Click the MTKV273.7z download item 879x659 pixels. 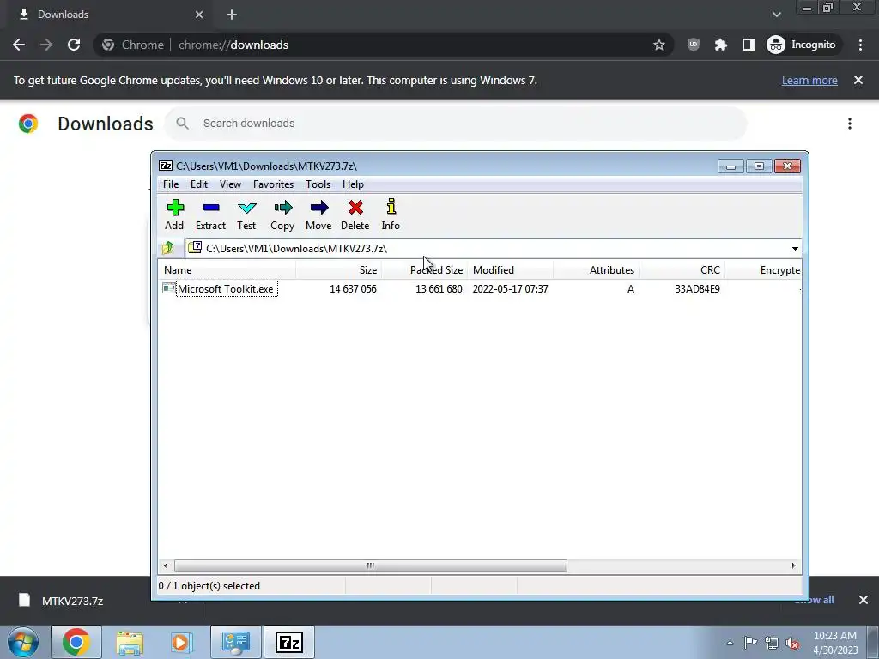click(x=72, y=601)
